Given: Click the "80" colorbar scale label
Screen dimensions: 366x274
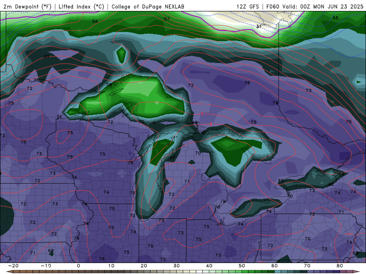Looking at the screenshot, I should 340,266.
